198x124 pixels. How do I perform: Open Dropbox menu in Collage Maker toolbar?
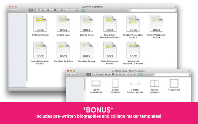[x=114, y=74]
